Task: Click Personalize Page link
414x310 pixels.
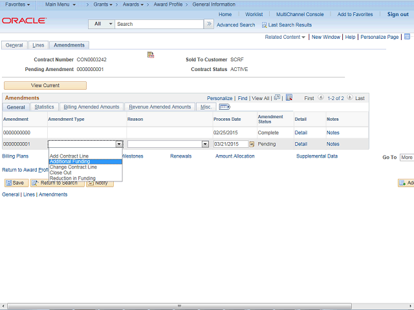Action: tap(380, 37)
